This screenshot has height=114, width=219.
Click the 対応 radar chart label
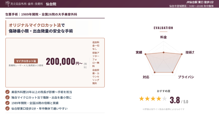point(146,77)
